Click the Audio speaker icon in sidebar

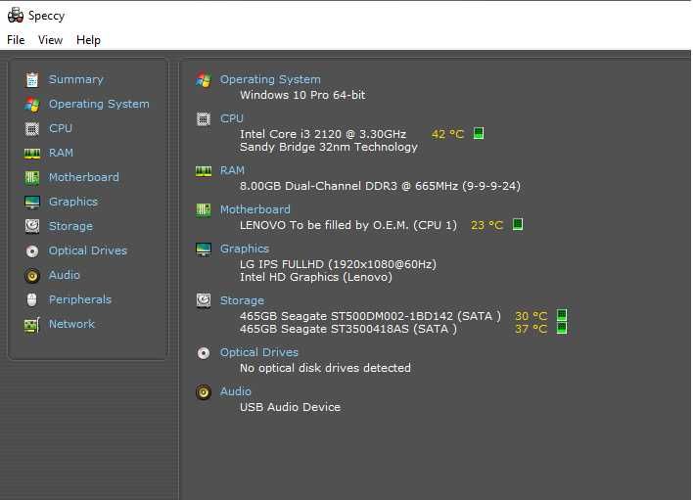(32, 276)
